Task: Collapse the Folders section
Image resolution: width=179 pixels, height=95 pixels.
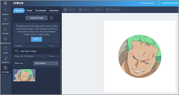Action: tap(58, 46)
